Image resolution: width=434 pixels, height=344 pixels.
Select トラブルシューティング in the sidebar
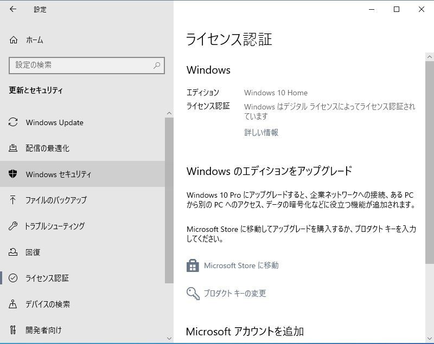pos(82,226)
